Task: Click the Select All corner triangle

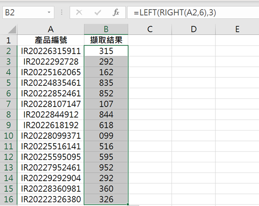Action: coord(12,30)
